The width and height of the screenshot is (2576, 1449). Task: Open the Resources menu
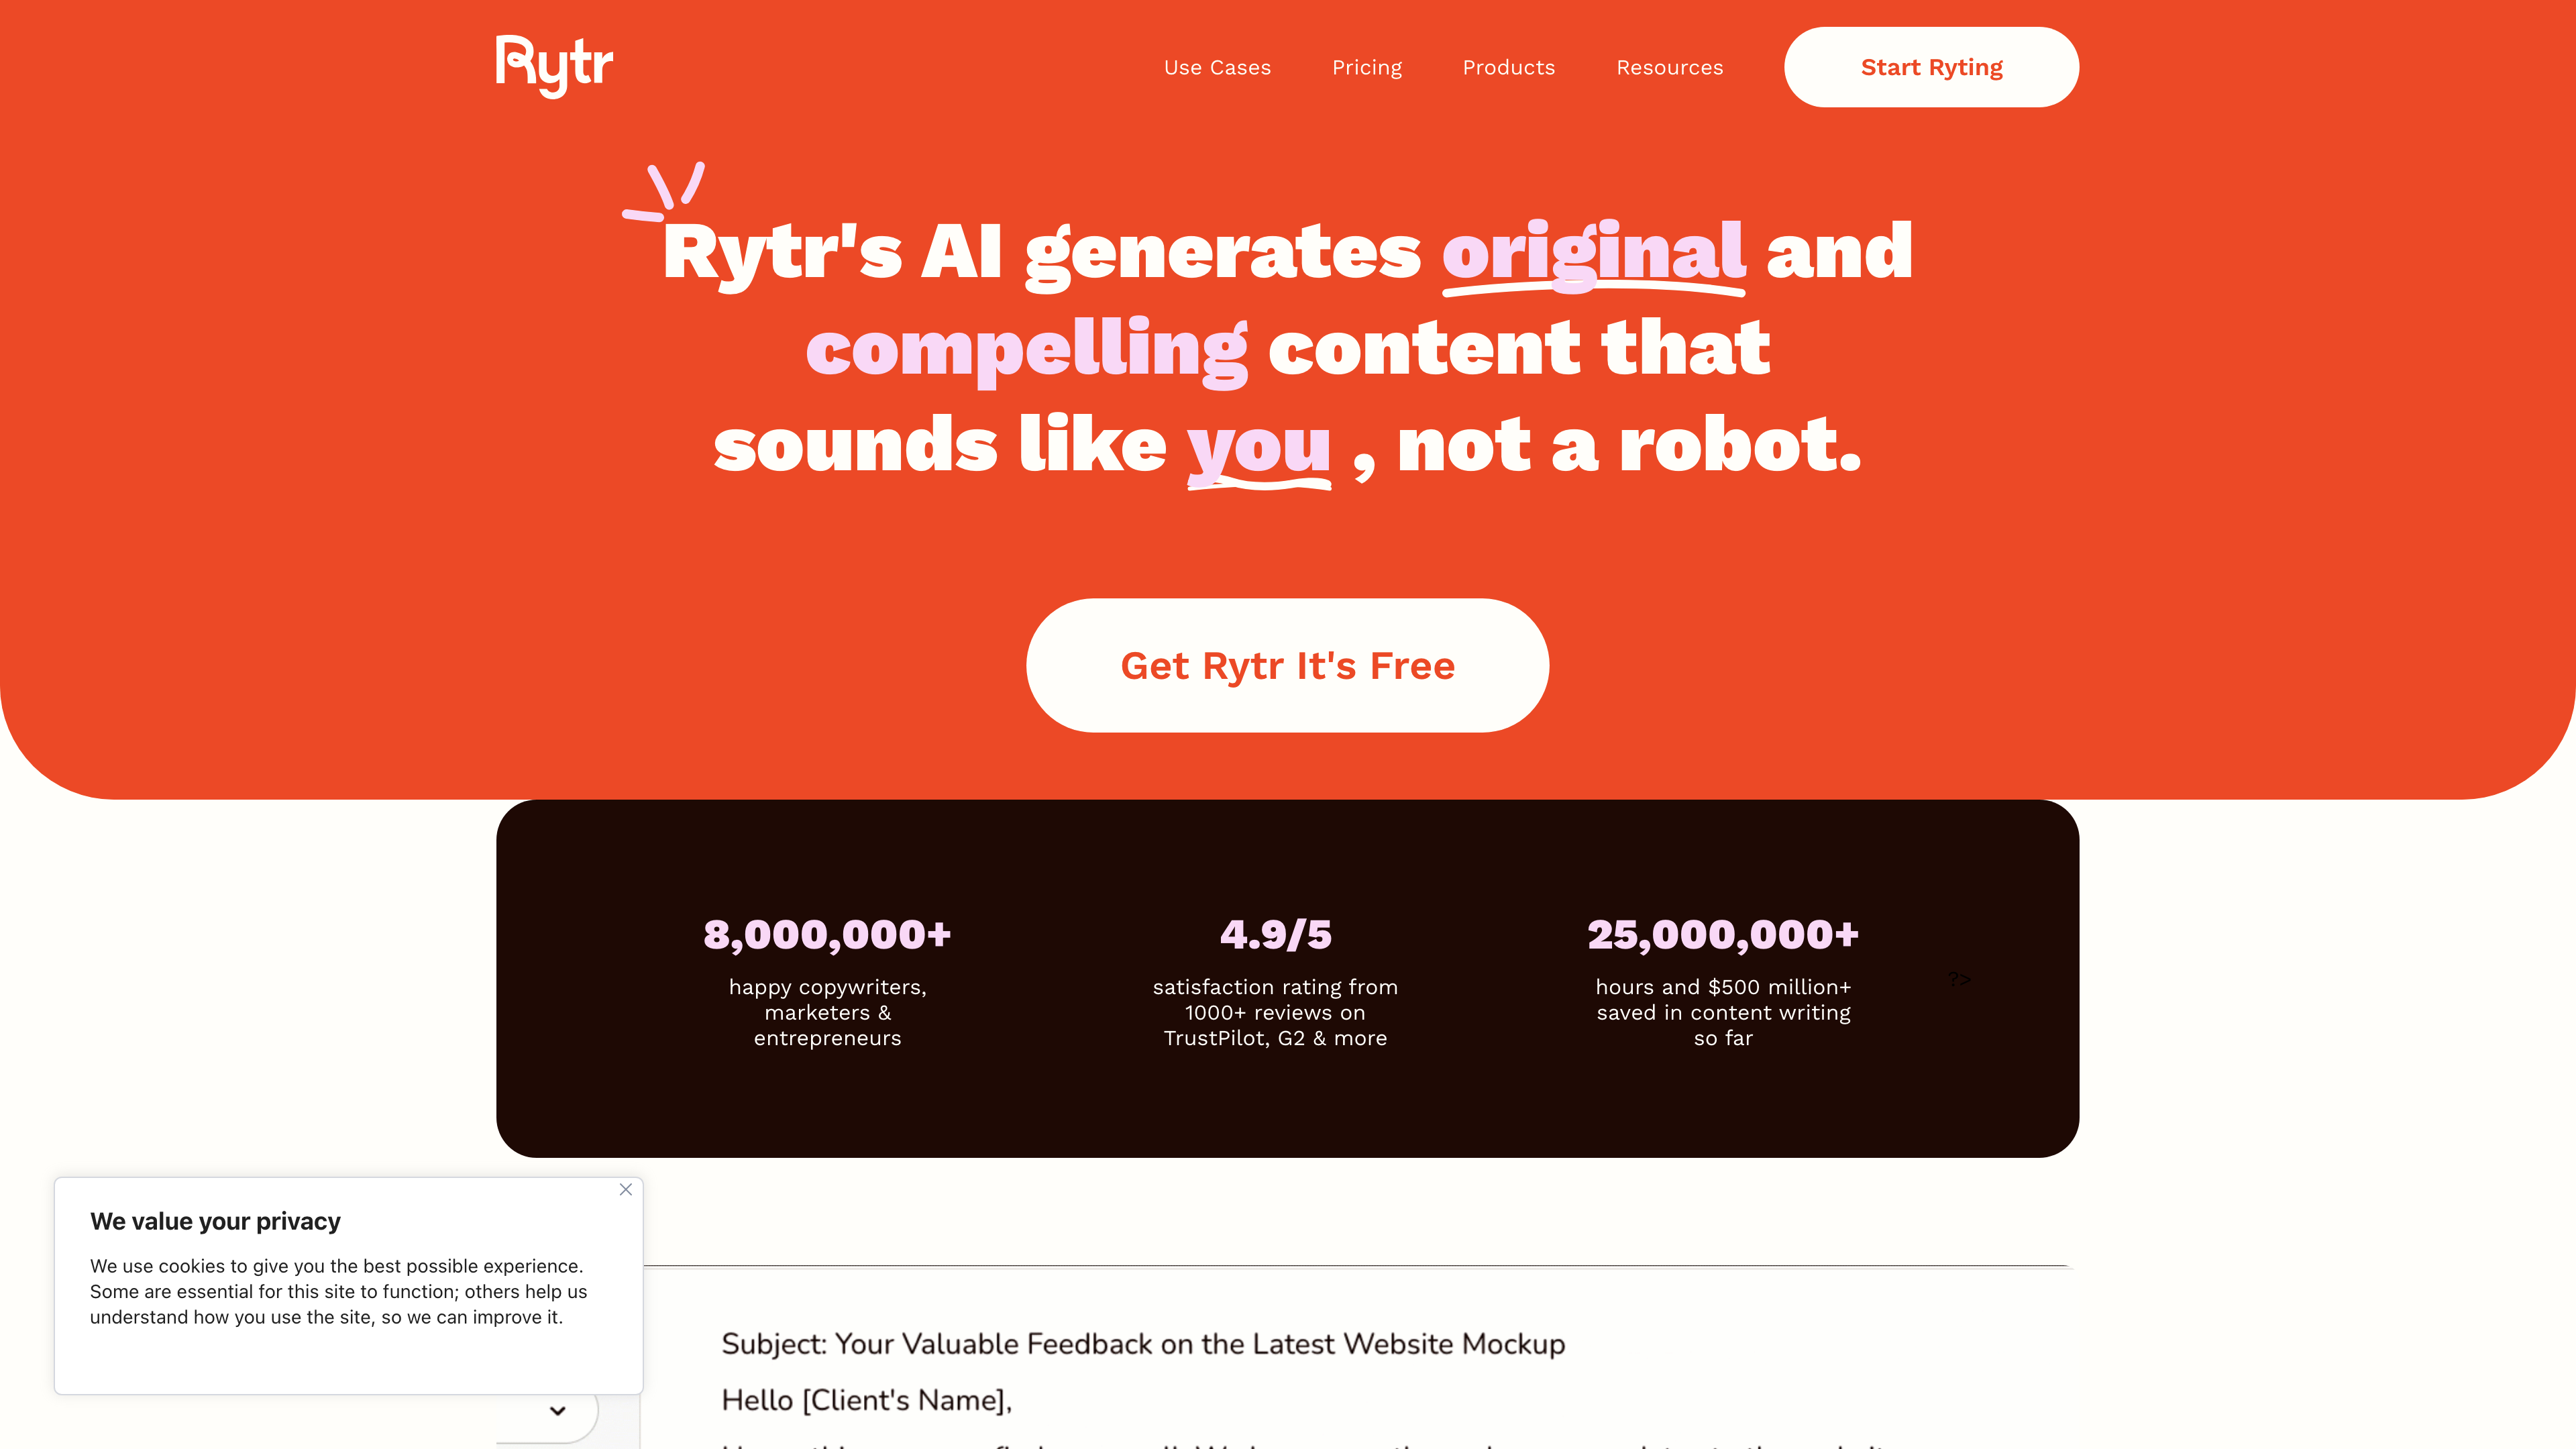click(x=1669, y=67)
